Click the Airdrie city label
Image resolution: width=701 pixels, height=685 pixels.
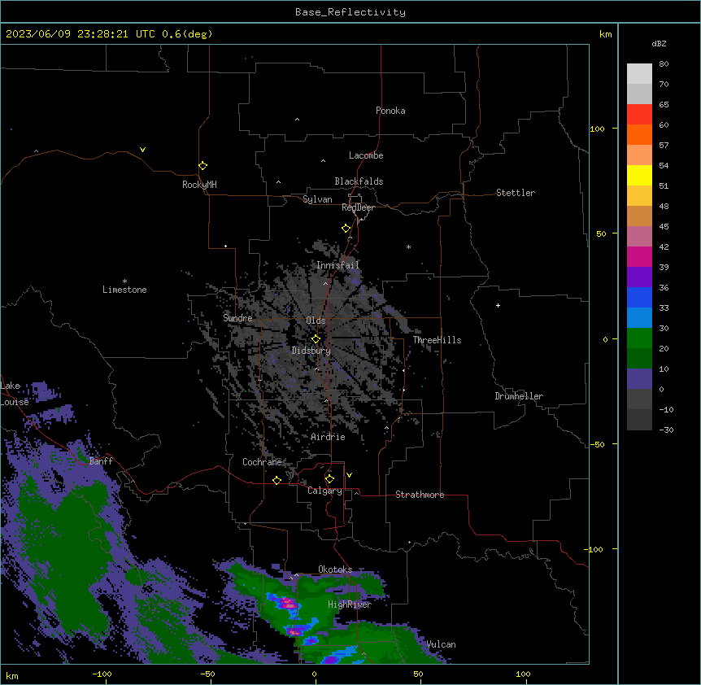pyautogui.click(x=329, y=437)
